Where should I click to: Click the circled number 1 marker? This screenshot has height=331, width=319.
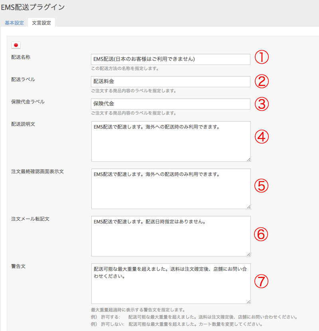pyautogui.click(x=262, y=59)
